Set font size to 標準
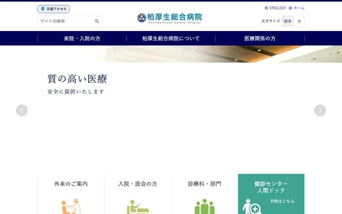The width and height of the screenshot is (342, 214). tap(288, 21)
